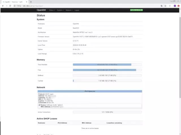This screenshot has width=181, height=135.
Task: Click the browser forward arrow
Action: 7,6
